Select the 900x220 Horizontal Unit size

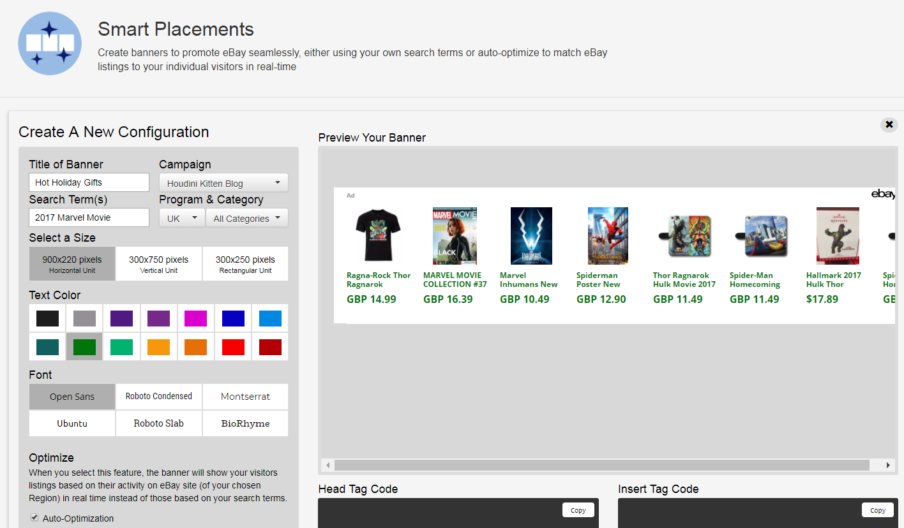[x=72, y=264]
